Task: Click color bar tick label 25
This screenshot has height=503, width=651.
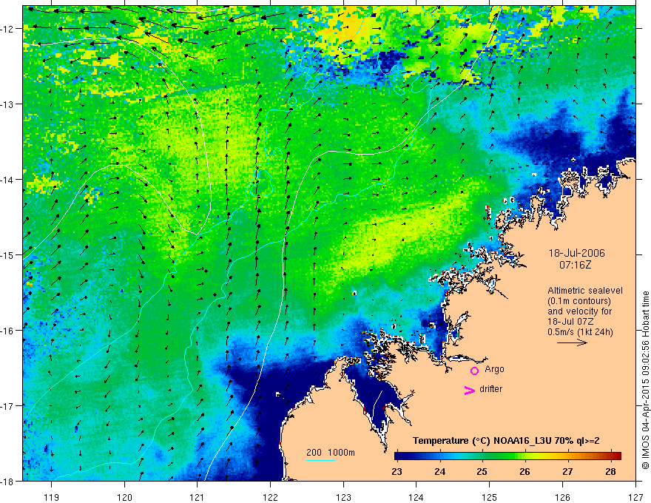Action: tap(482, 472)
